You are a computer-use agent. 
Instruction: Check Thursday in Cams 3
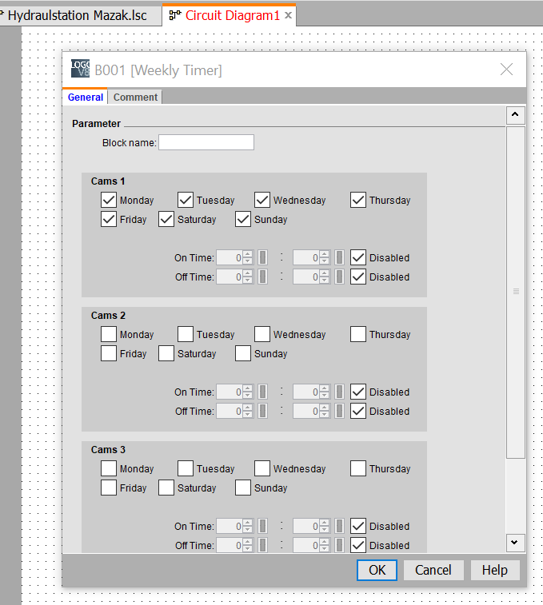coord(358,469)
